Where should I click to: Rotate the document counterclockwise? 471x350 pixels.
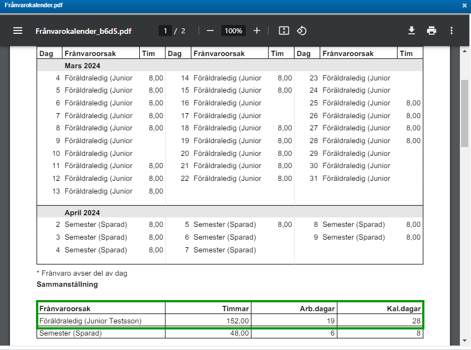[302, 31]
